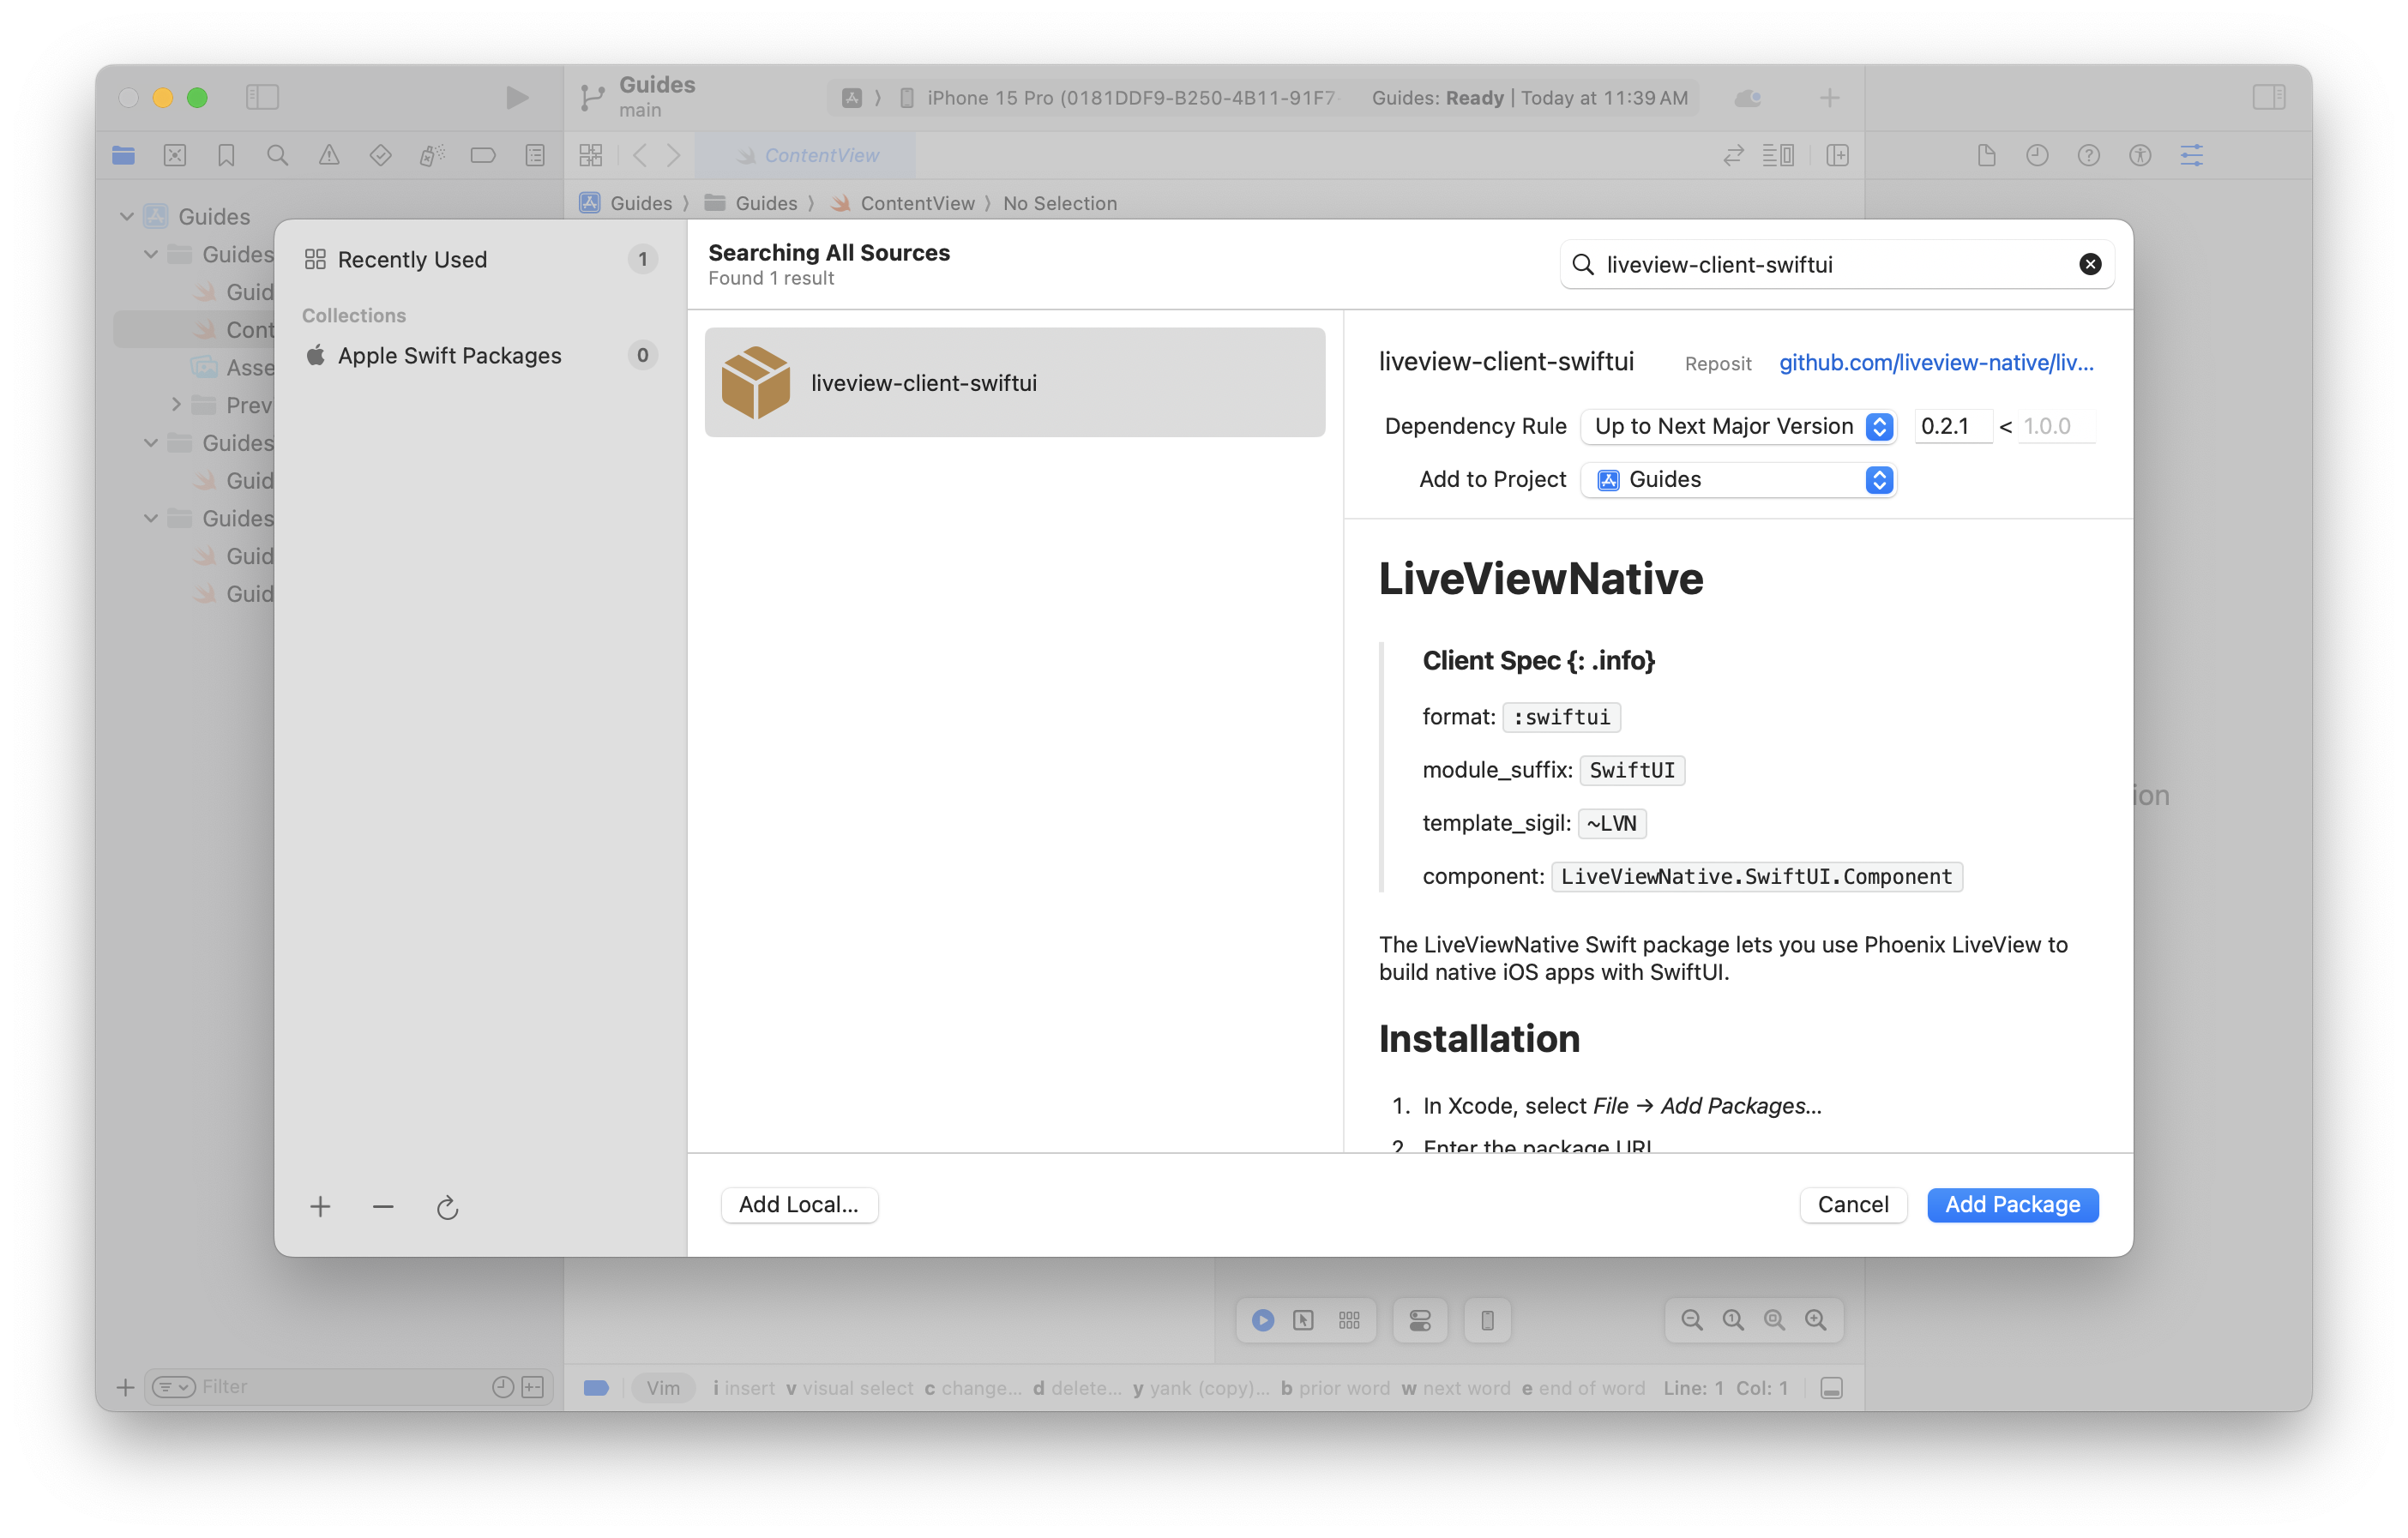Click the refresh packages icon
This screenshot has width=2408, height=1538.
pyautogui.click(x=446, y=1206)
